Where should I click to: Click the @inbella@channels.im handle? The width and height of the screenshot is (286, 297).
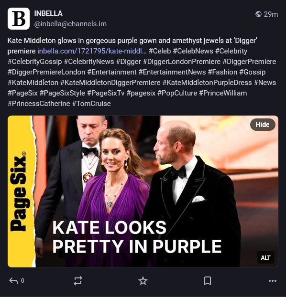[x=70, y=24]
